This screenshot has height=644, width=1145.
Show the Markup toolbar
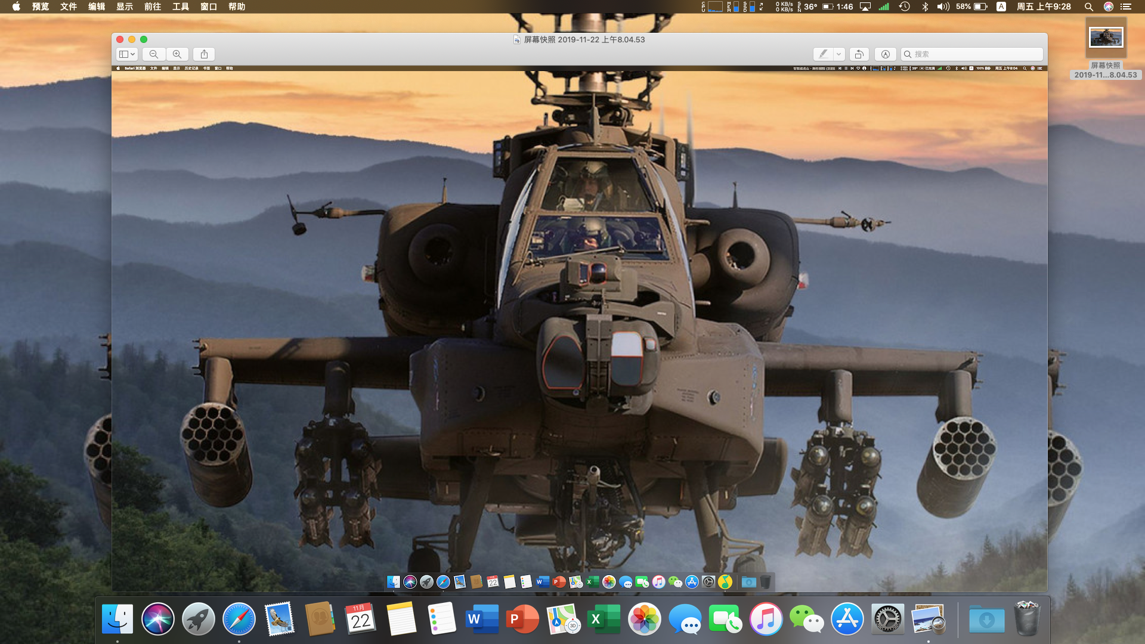[x=885, y=54]
